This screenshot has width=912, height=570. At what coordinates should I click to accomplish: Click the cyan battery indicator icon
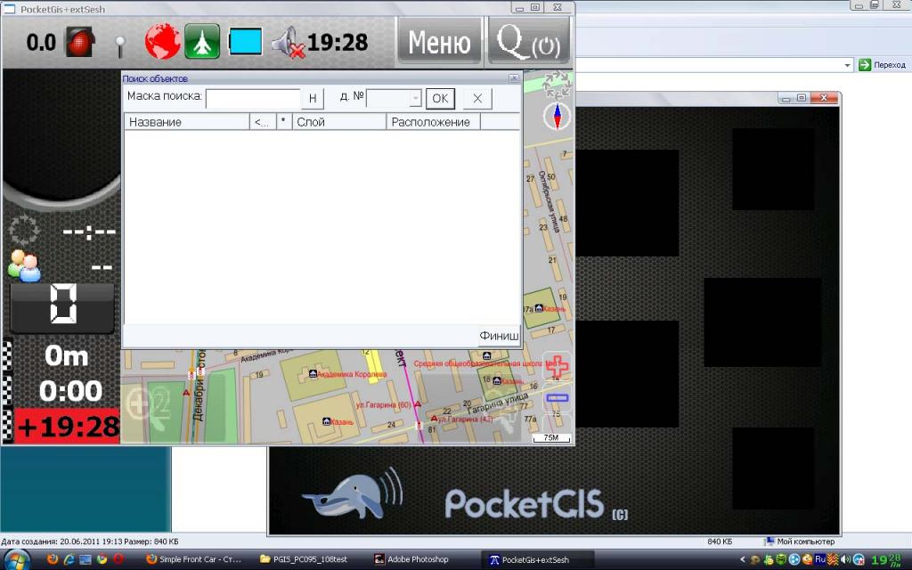244,42
